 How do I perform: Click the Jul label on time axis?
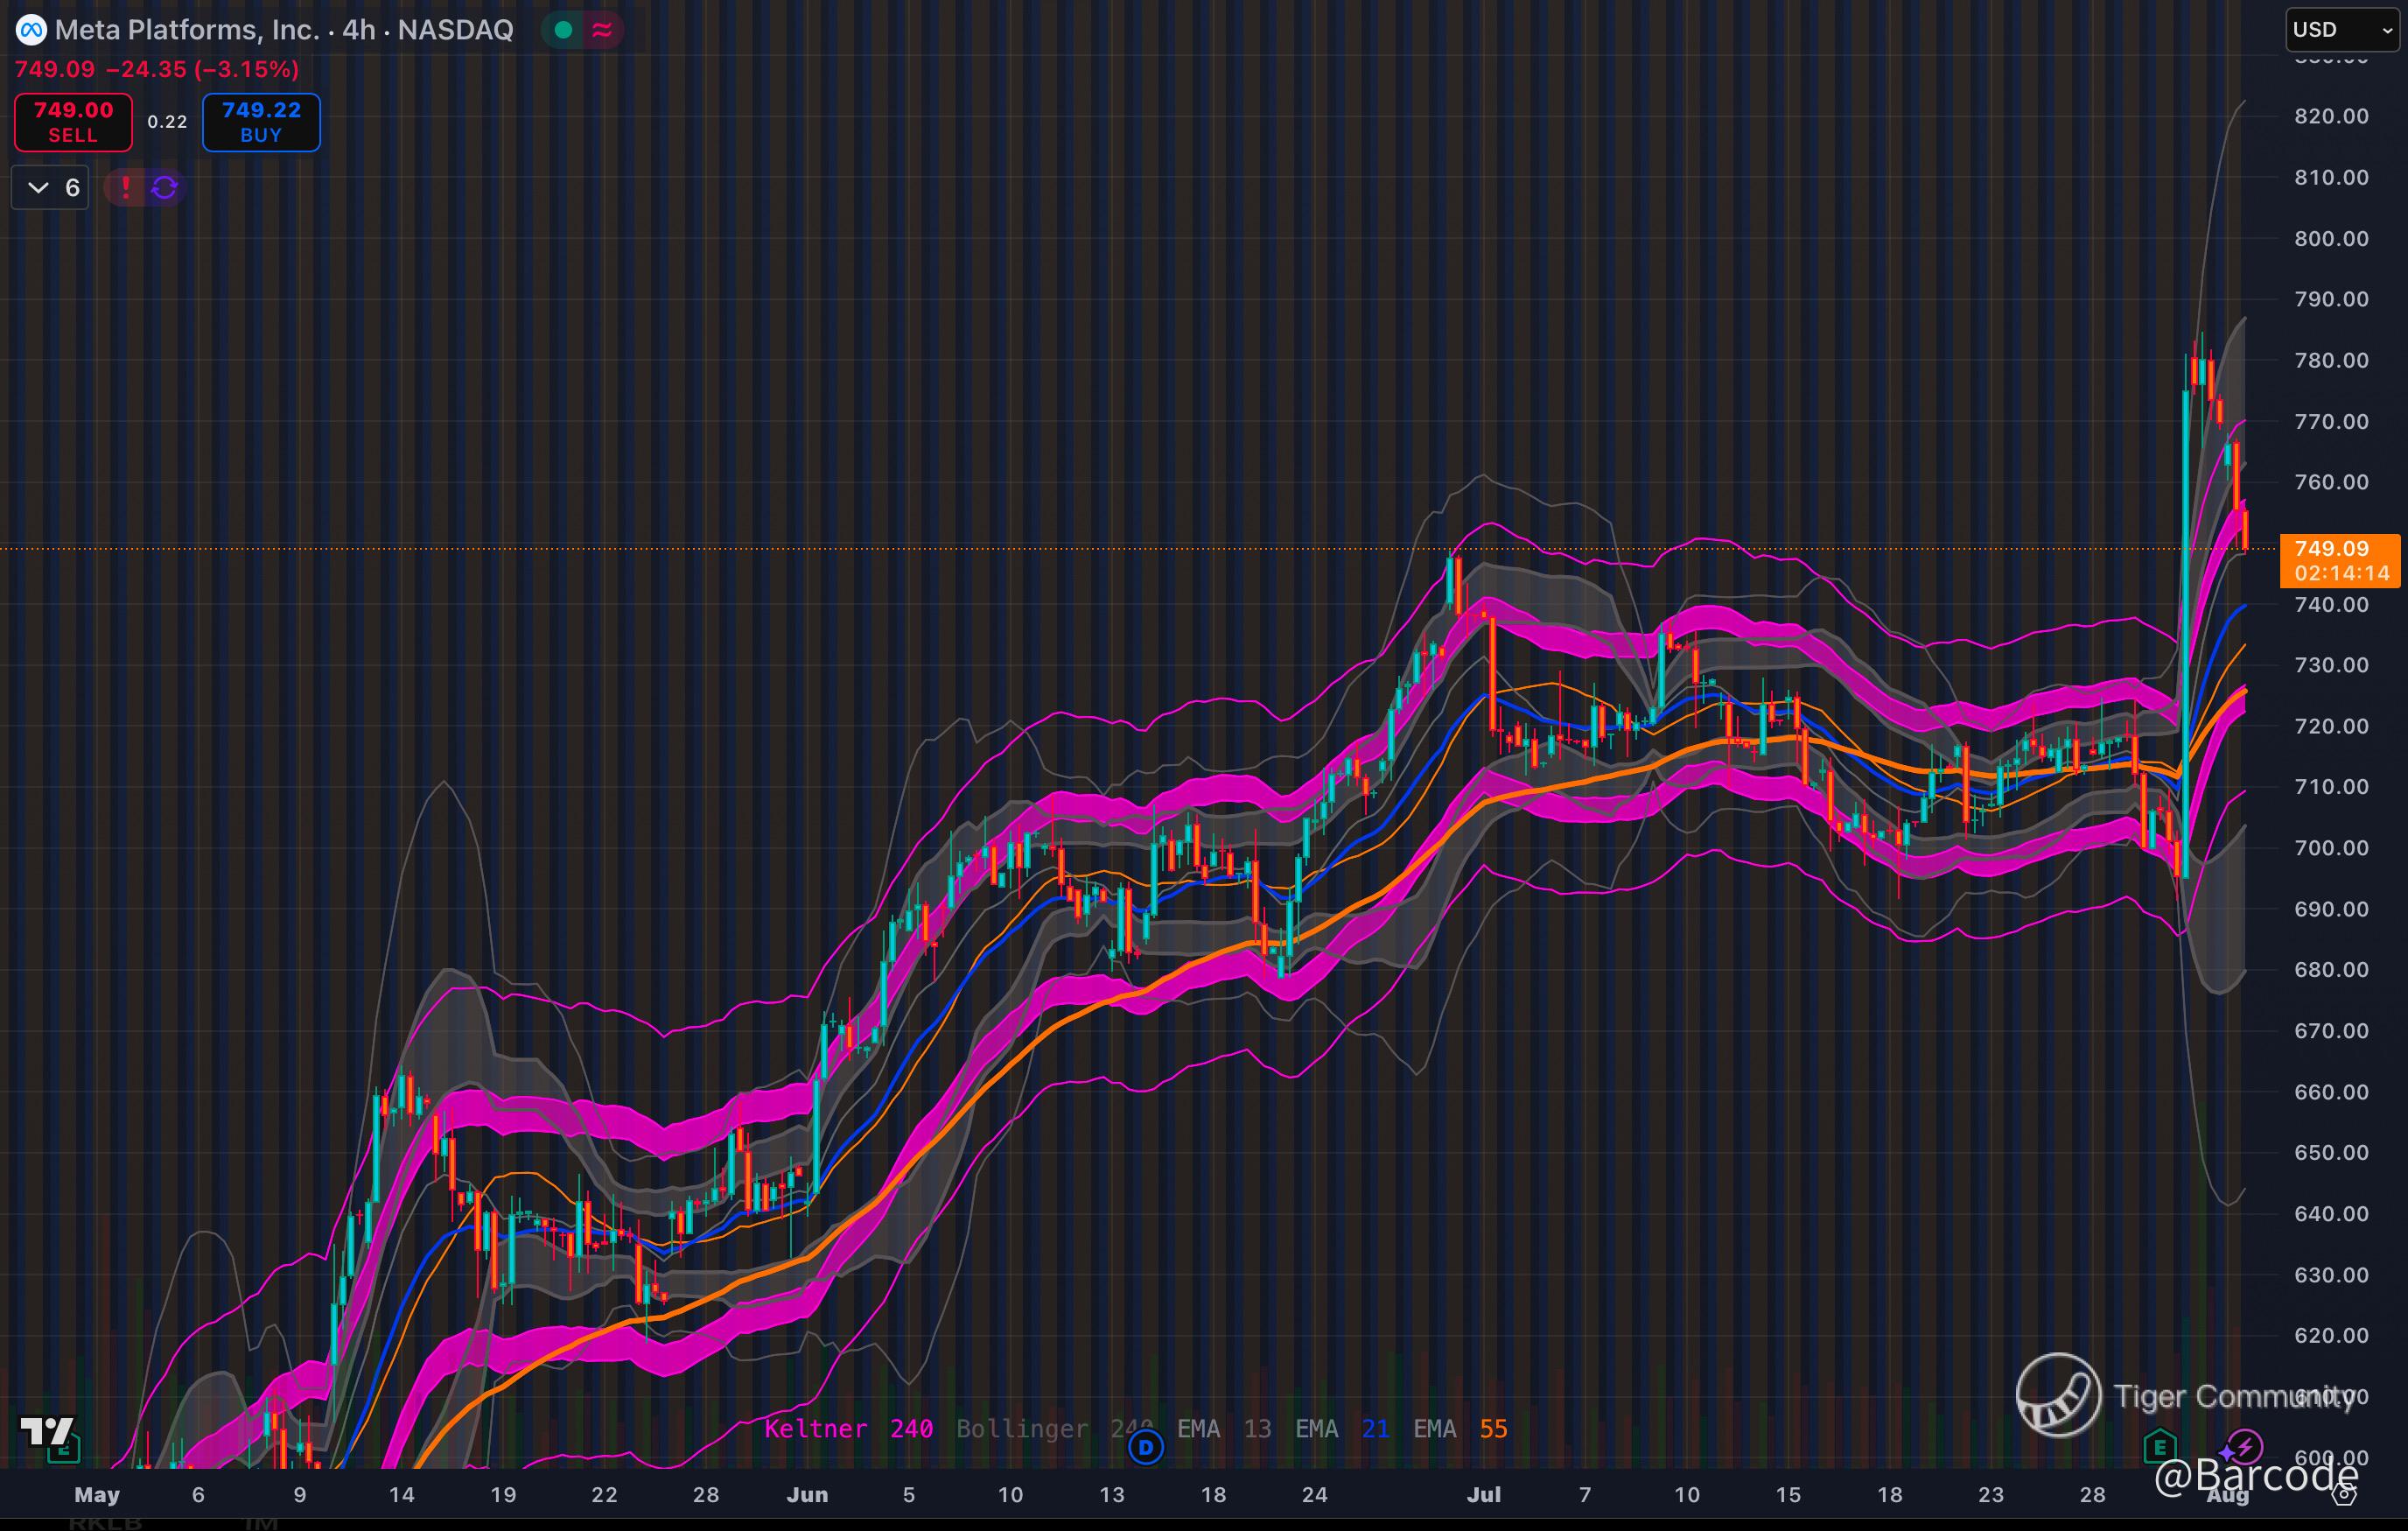tap(1483, 1495)
